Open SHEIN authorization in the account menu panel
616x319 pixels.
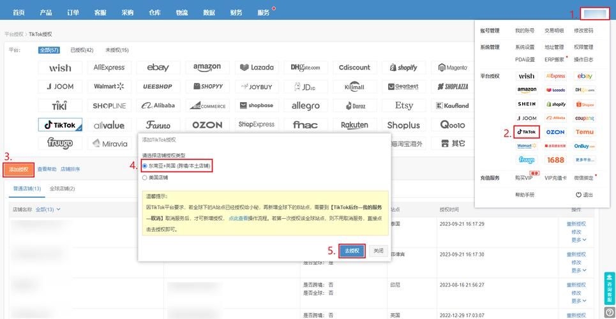[527, 104]
